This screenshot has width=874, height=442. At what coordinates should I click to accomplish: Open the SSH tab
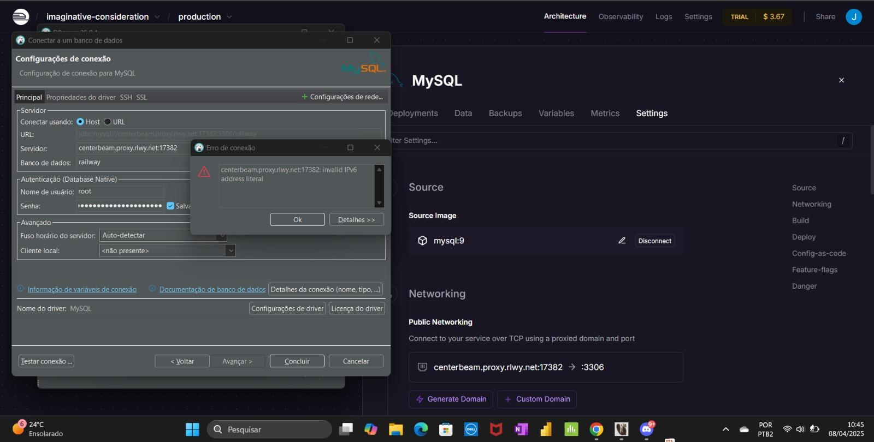(x=126, y=97)
